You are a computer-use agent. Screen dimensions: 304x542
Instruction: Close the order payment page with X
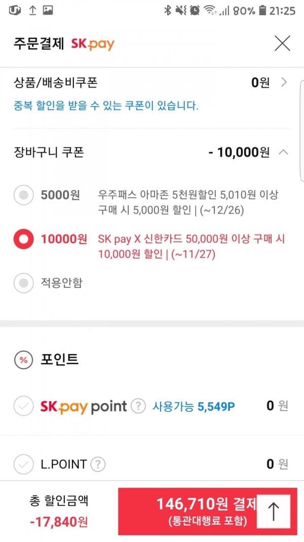click(282, 44)
